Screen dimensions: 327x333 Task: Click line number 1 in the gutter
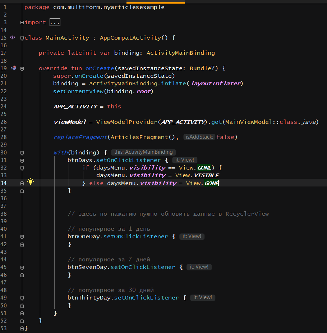coord(5,7)
